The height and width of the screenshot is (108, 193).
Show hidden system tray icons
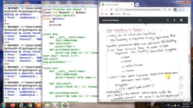point(165,105)
